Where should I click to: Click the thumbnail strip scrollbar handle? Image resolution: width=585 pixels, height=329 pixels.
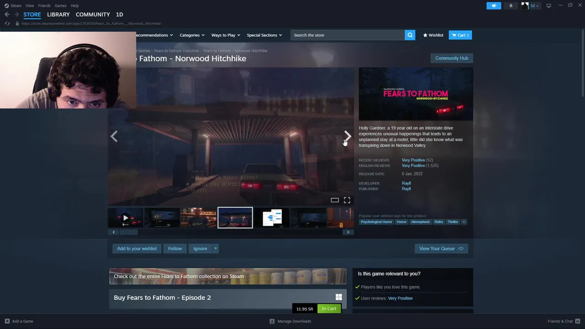(128, 232)
